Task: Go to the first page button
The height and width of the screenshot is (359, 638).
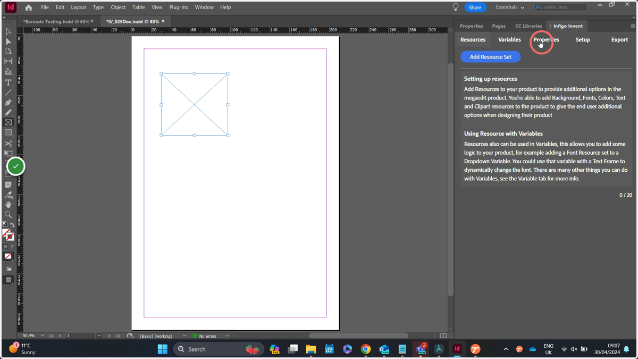Action: click(51, 336)
